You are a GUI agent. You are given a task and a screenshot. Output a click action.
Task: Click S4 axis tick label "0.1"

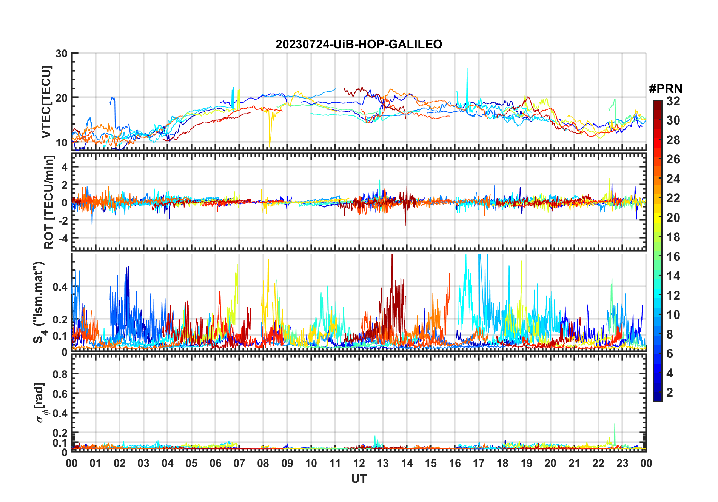point(60,336)
